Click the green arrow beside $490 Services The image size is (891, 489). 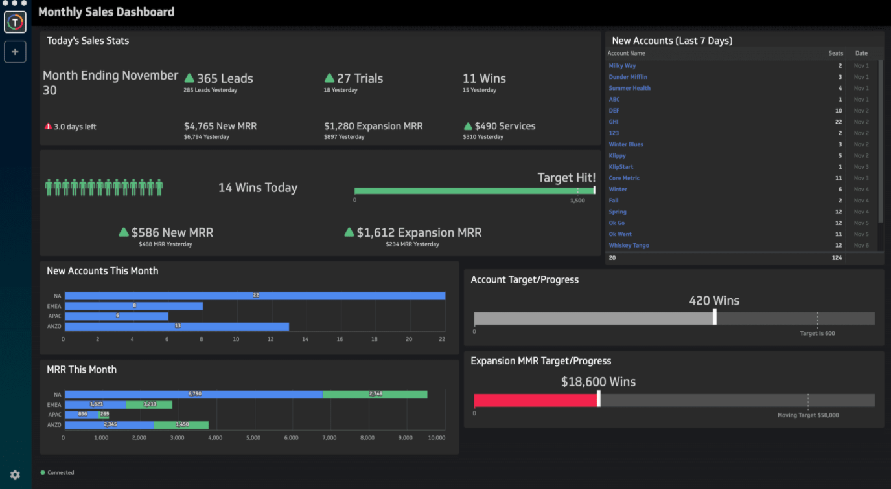(468, 126)
